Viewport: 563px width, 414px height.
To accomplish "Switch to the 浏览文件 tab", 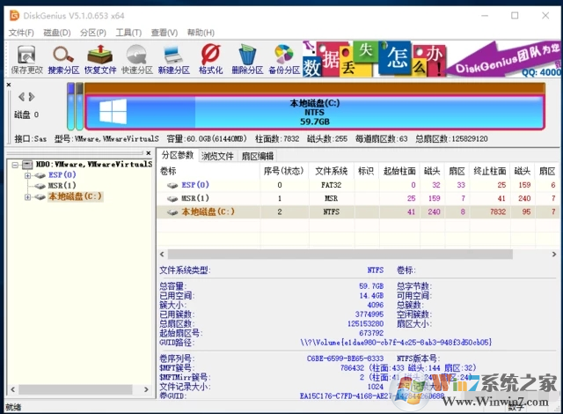I will pos(217,156).
